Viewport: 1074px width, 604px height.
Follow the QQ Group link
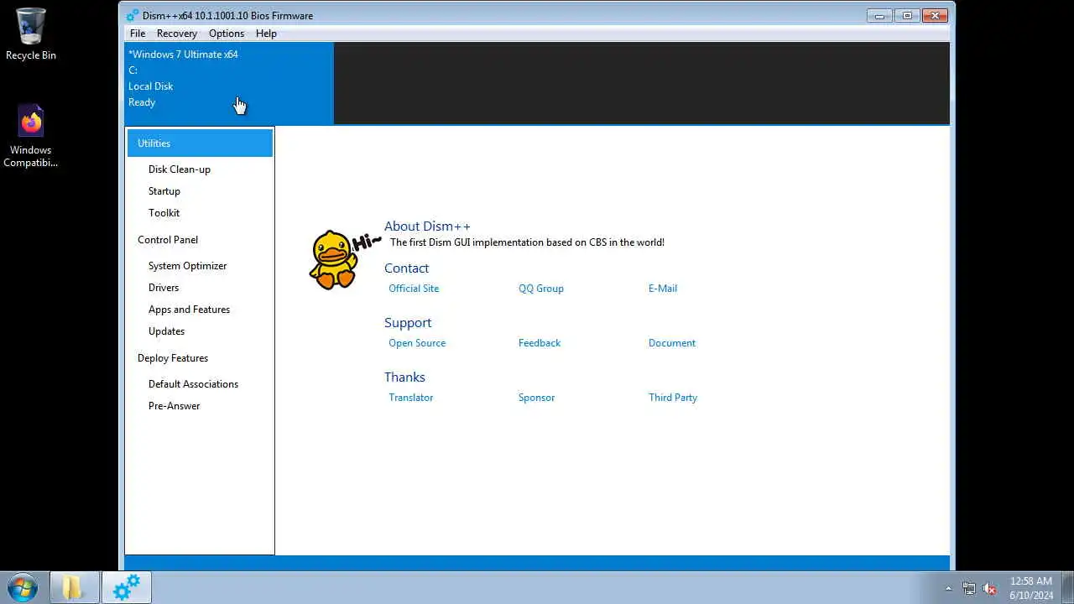pos(541,289)
